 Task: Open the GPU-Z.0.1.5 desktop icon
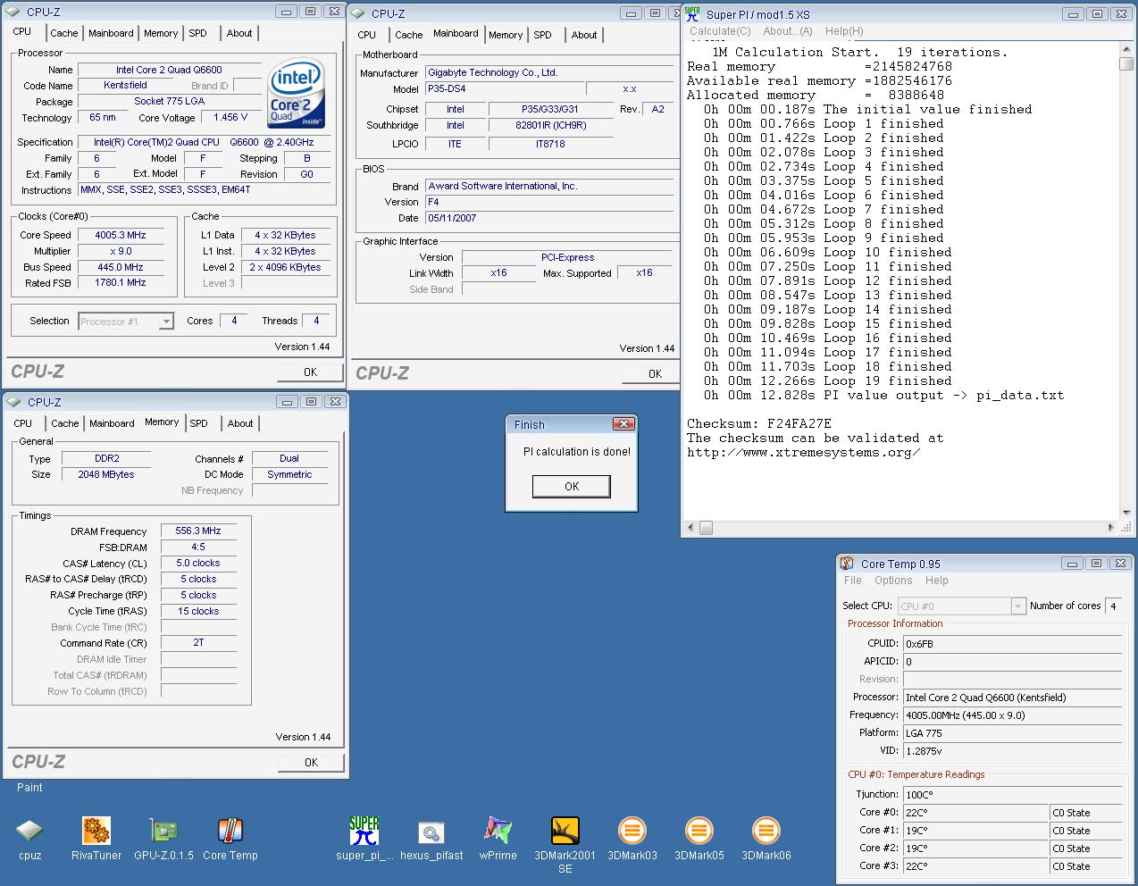tap(163, 832)
